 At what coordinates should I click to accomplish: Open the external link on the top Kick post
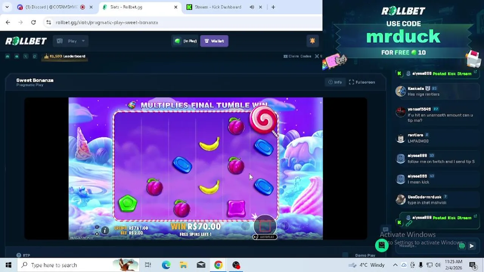pos(475,71)
